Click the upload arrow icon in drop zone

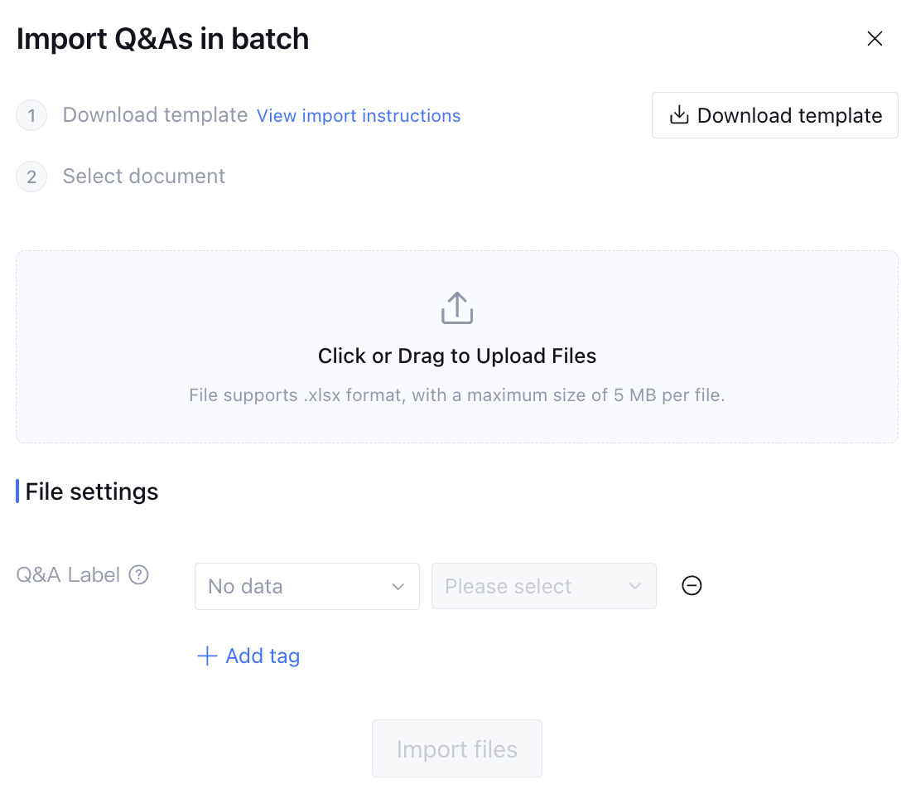click(x=457, y=307)
